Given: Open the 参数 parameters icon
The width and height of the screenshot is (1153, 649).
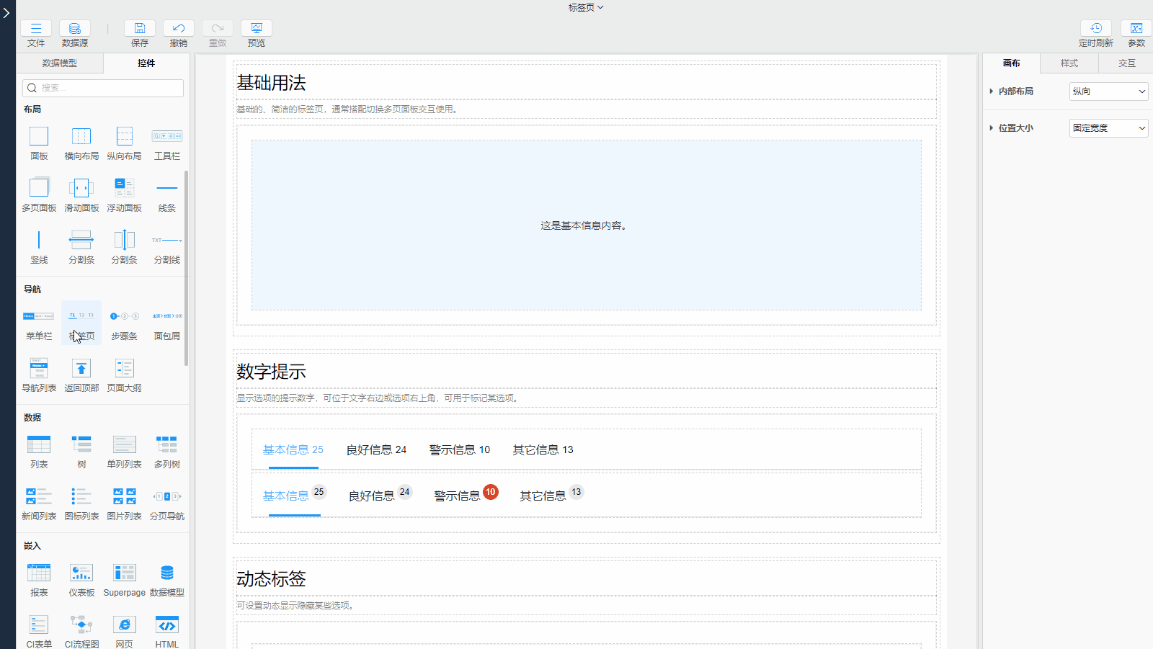Looking at the screenshot, I should click(x=1136, y=29).
